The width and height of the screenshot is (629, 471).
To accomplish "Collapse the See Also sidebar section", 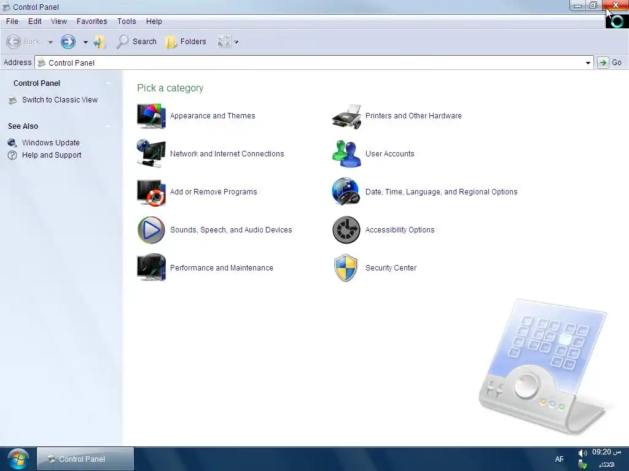I will 108,126.
